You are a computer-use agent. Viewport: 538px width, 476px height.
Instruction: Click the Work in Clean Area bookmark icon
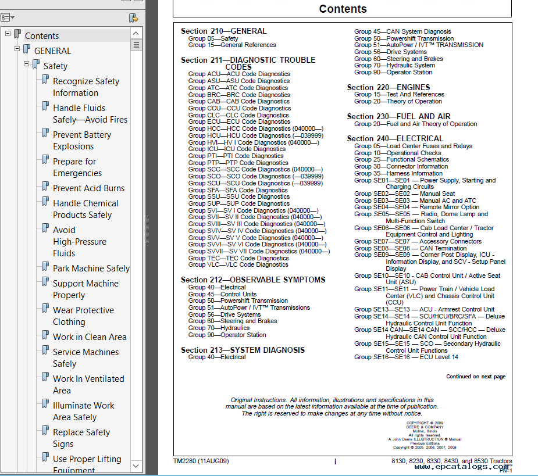coord(45,335)
